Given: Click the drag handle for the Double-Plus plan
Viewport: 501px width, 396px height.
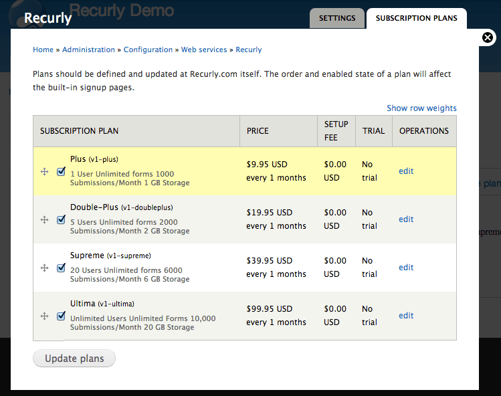Looking at the screenshot, I should 44,220.
